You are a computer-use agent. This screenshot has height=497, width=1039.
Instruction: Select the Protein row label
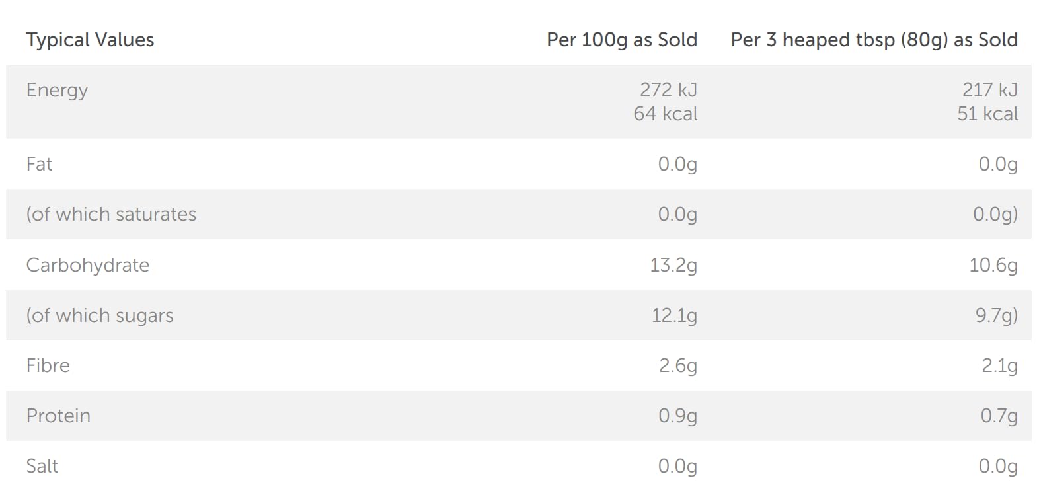coord(58,416)
